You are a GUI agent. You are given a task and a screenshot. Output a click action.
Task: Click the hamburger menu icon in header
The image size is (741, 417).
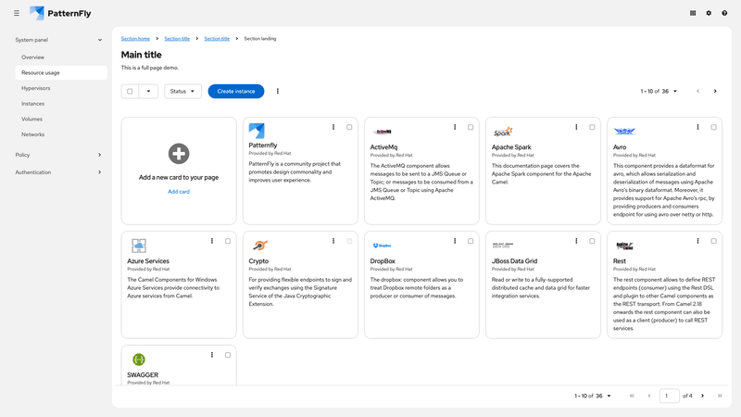[17, 13]
